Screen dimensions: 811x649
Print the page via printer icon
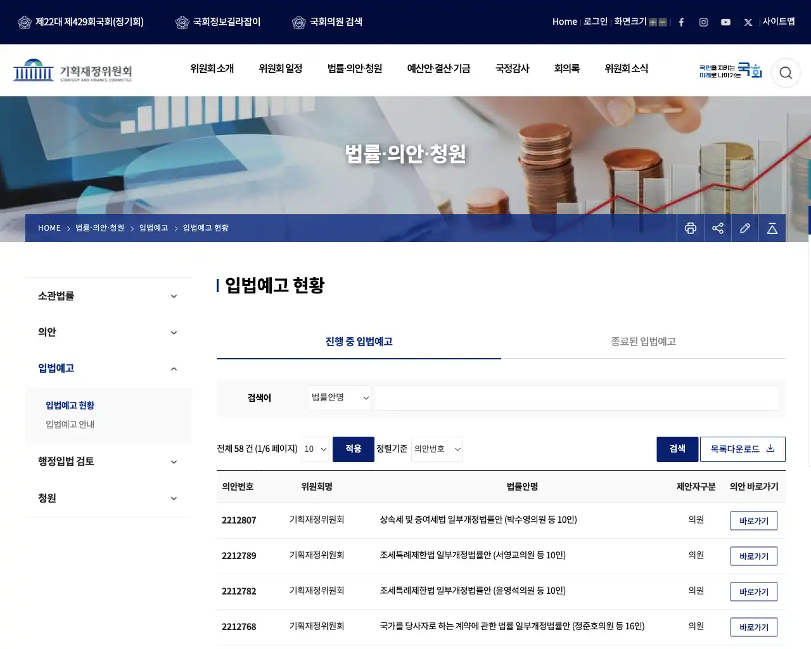click(x=691, y=228)
